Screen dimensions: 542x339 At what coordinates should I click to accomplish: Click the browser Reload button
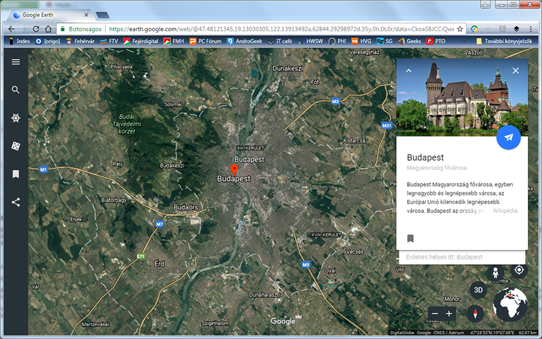point(36,29)
